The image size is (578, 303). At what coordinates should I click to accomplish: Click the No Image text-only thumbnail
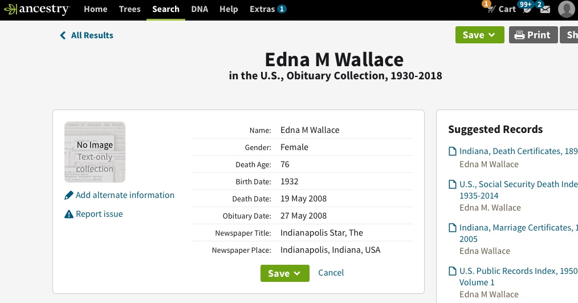95,152
